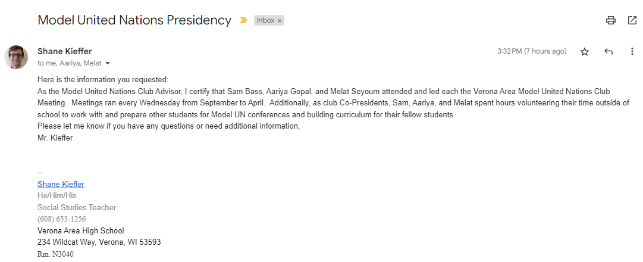Click the phone number (608) 653-1256
Image resolution: width=643 pixels, height=262 pixels.
point(61,219)
